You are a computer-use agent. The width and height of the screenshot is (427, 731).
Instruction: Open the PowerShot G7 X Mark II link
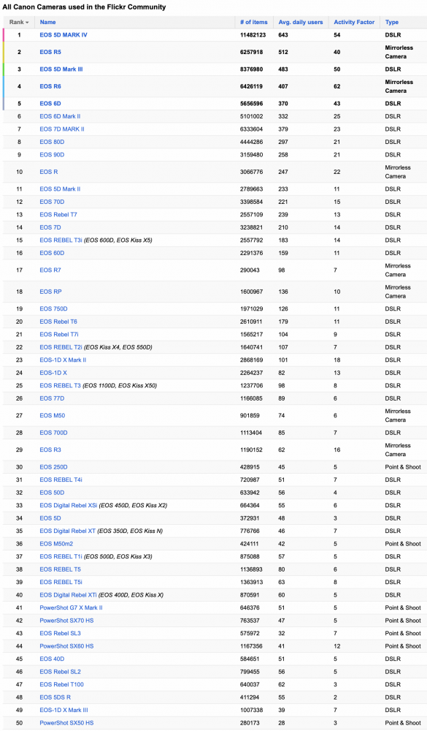pyautogui.click(x=72, y=608)
